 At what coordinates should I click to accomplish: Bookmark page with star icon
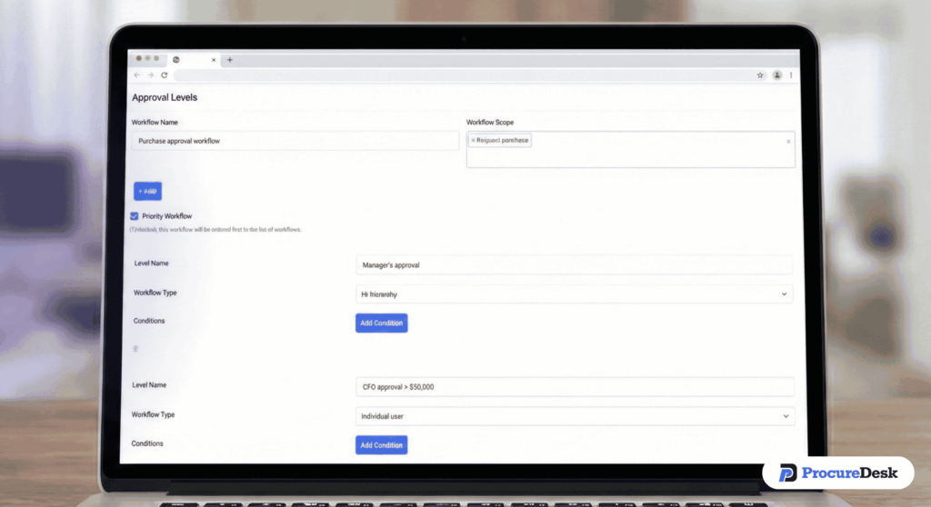coord(760,75)
